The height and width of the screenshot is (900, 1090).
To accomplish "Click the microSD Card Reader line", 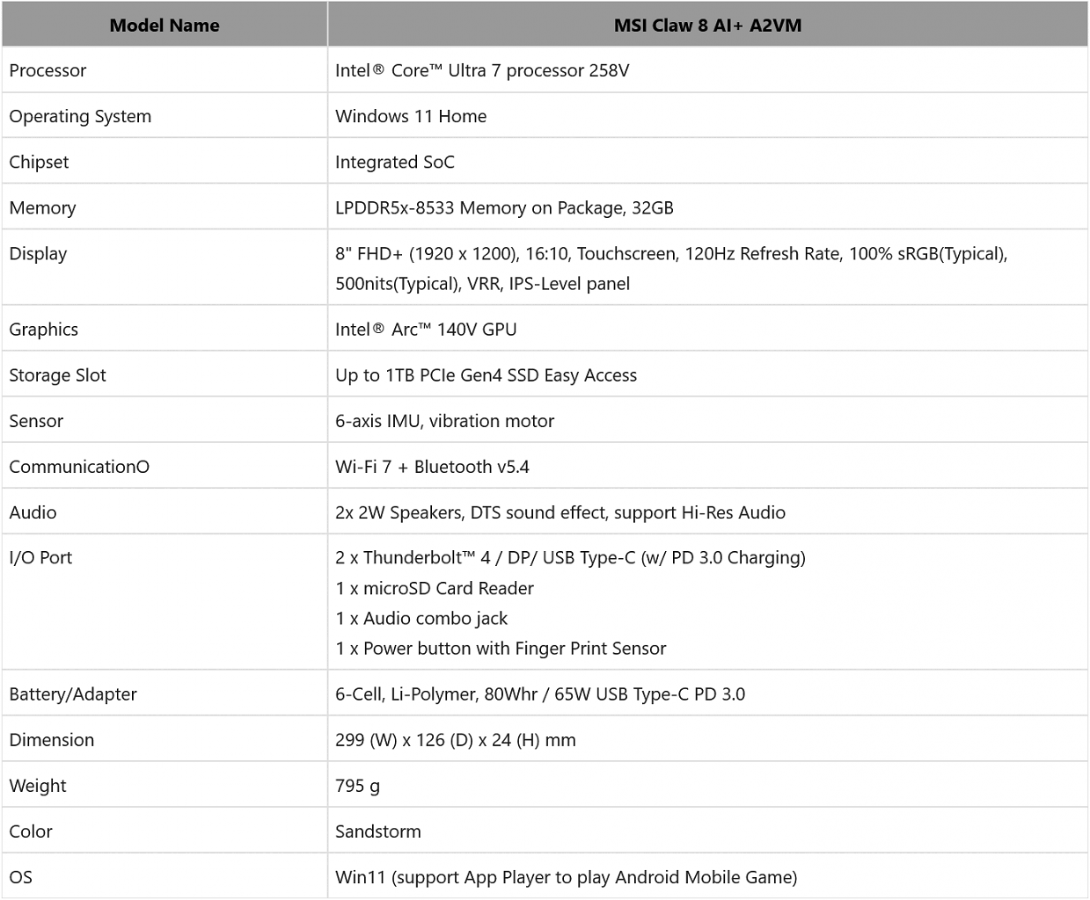I will coord(435,588).
